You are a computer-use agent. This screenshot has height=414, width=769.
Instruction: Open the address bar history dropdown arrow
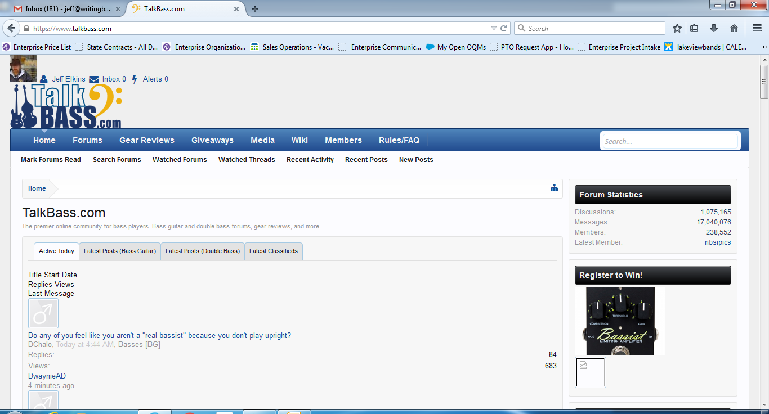(494, 29)
